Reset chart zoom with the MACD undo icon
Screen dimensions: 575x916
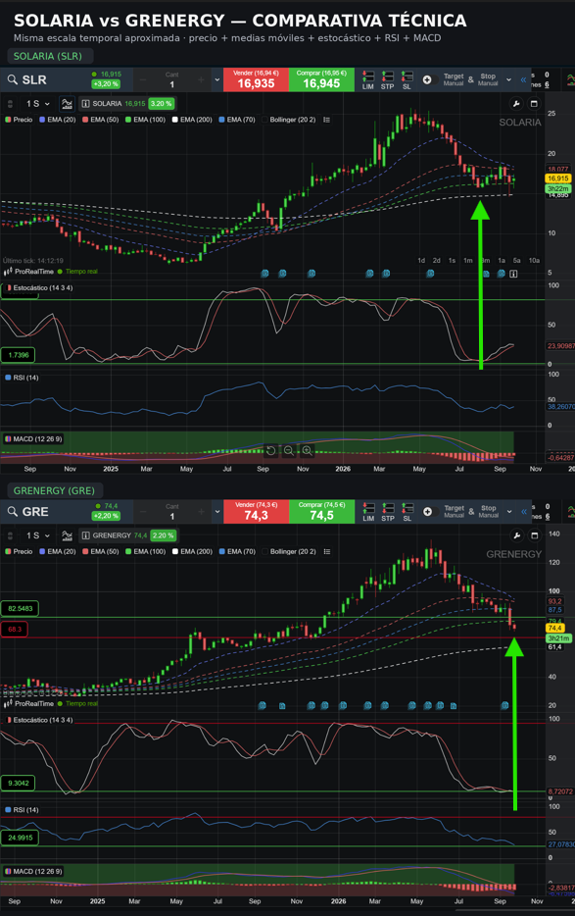[271, 450]
